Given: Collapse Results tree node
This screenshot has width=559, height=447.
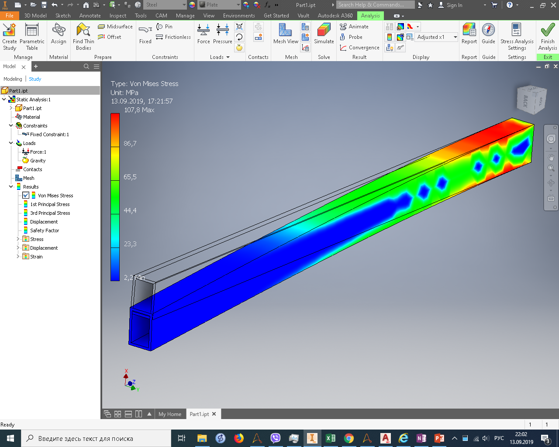Looking at the screenshot, I should 11,187.
